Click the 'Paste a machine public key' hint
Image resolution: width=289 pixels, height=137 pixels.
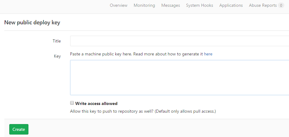[141, 54]
